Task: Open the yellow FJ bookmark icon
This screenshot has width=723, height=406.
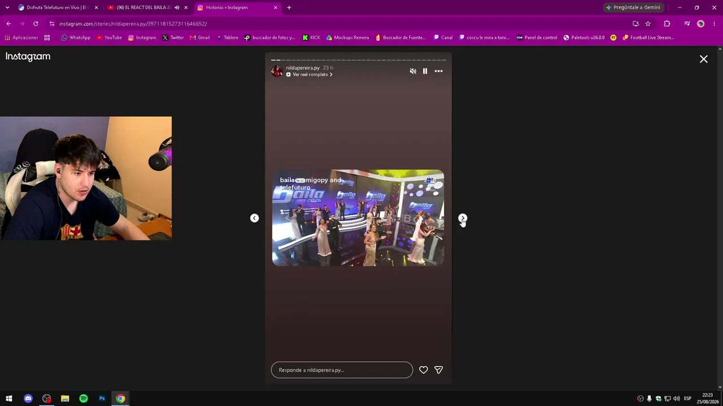Action: pyautogui.click(x=613, y=38)
